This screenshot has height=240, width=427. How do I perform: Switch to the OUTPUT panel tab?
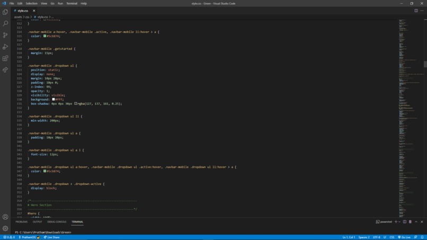point(37,222)
